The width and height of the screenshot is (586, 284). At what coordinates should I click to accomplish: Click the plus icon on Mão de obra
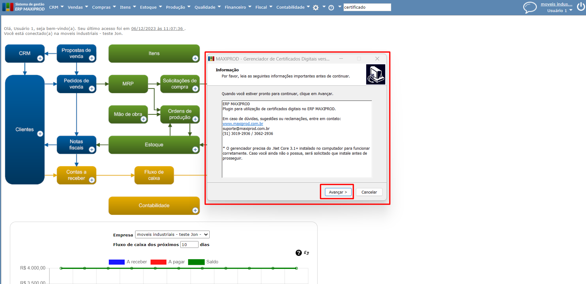coord(143,119)
